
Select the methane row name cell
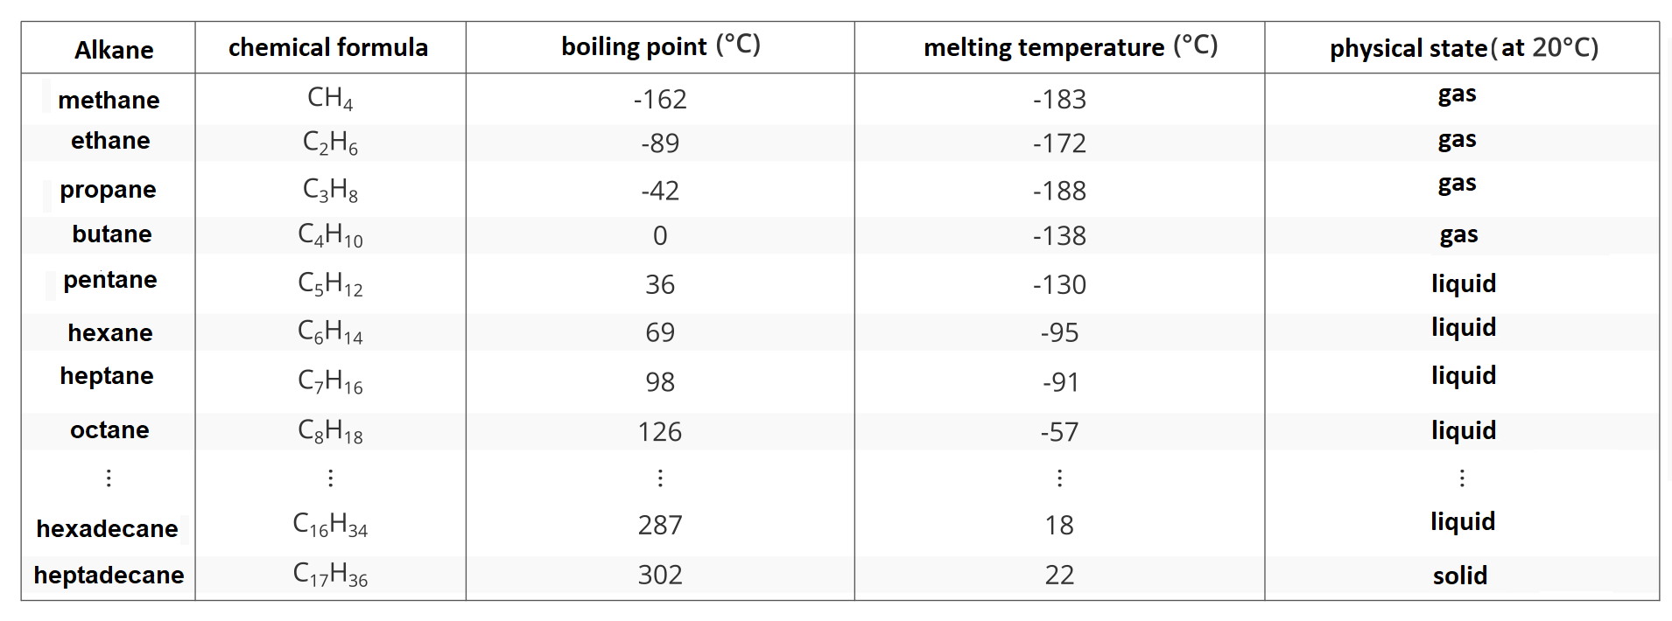click(109, 100)
